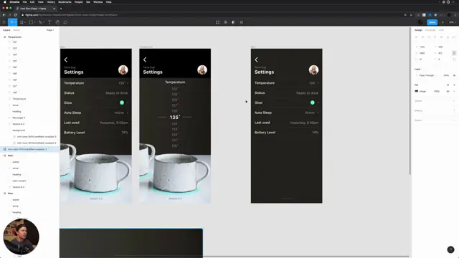Click the align left icon in Design panel
This screenshot has height=258, width=459.
pos(416,37)
